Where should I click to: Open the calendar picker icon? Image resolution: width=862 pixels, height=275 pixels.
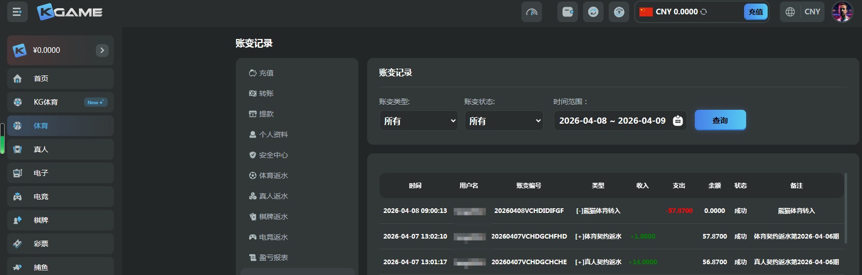pos(678,121)
